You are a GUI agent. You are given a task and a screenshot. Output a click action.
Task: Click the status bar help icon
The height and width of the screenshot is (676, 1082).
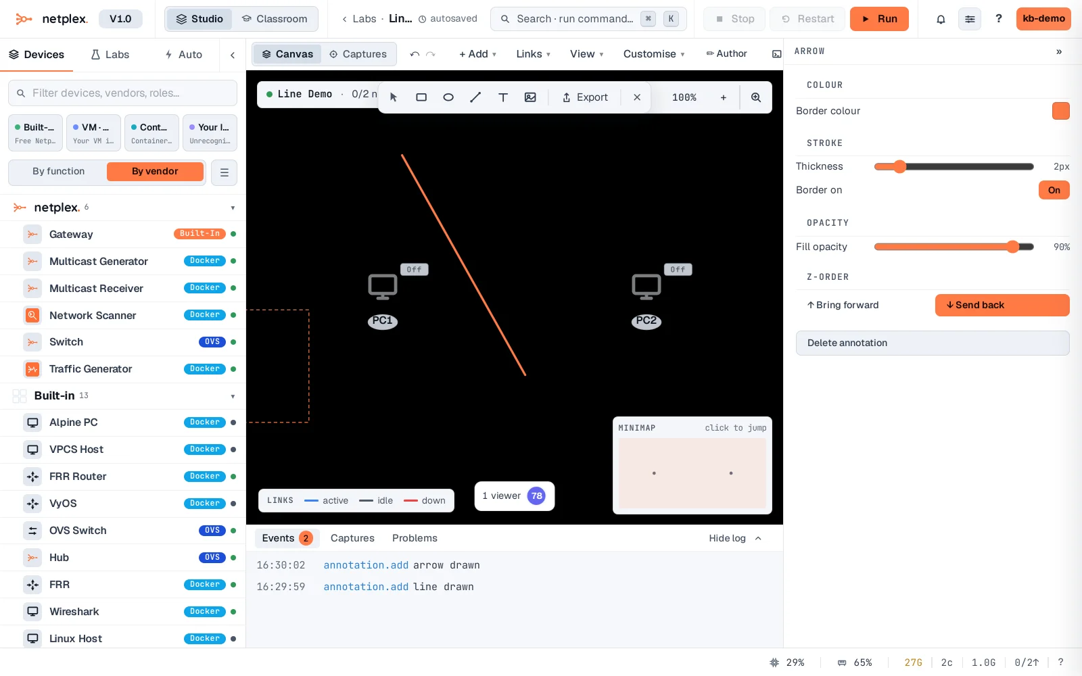[x=1060, y=662]
